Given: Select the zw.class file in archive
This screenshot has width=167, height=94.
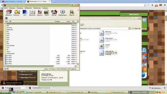Looking at the screenshot, I should click(x=9, y=62).
